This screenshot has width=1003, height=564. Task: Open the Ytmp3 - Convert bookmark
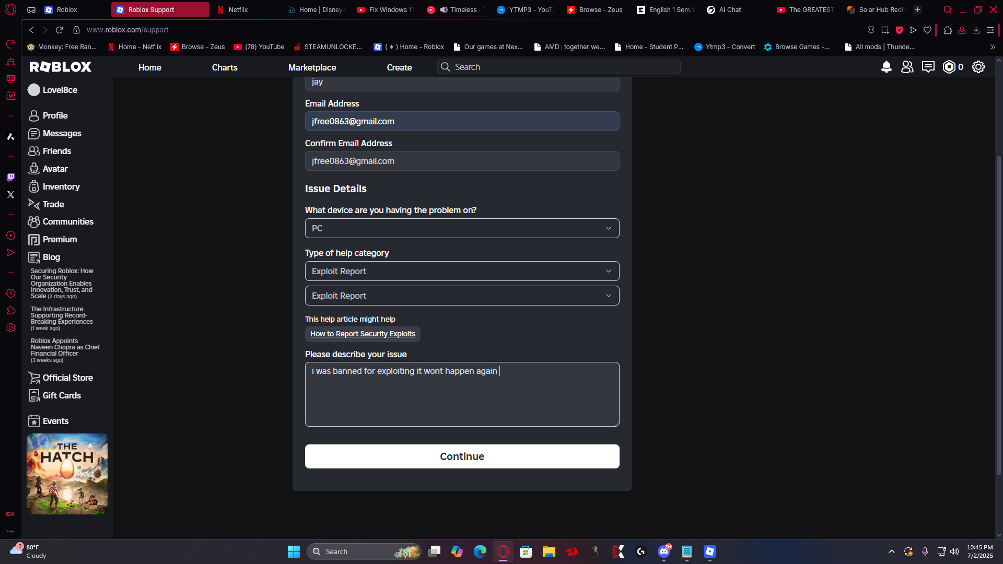(725, 47)
